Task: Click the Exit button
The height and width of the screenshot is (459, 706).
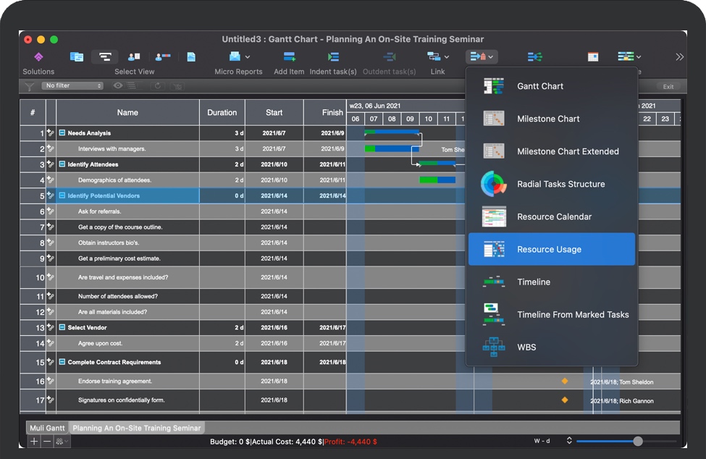Action: (x=668, y=87)
